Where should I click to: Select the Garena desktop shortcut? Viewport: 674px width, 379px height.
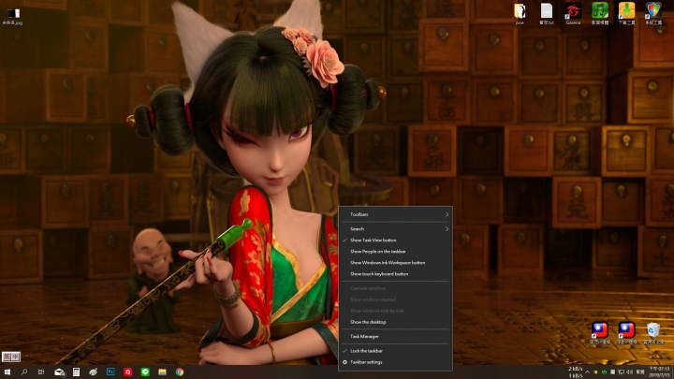(x=573, y=14)
